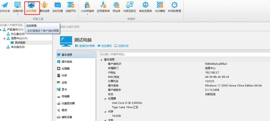Click the large 测试电脑 monitor icon

click(x=66, y=41)
